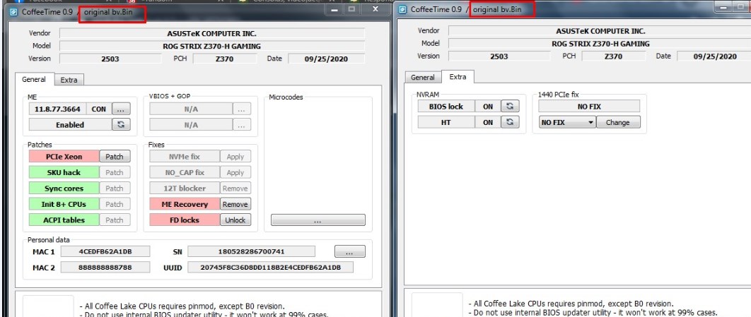Click PCH Z370 field in left window
The height and width of the screenshot is (317, 751).
[225, 59]
